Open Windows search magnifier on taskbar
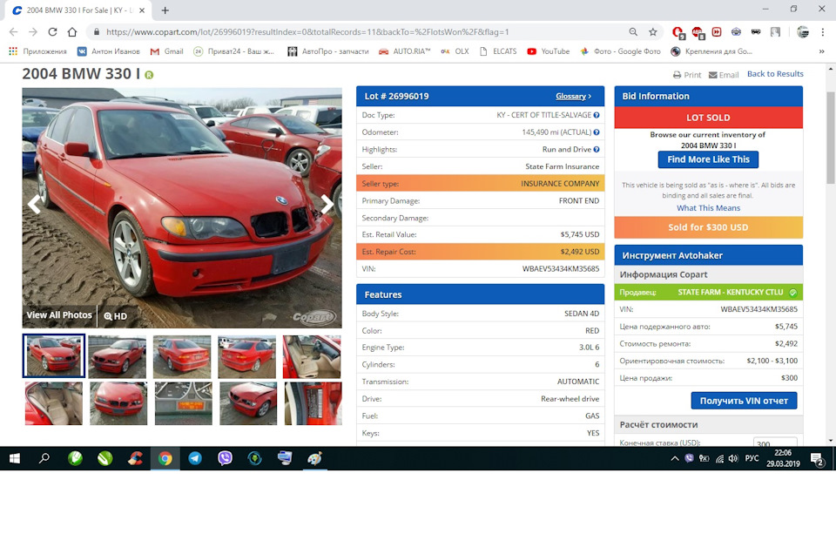 pos(44,458)
